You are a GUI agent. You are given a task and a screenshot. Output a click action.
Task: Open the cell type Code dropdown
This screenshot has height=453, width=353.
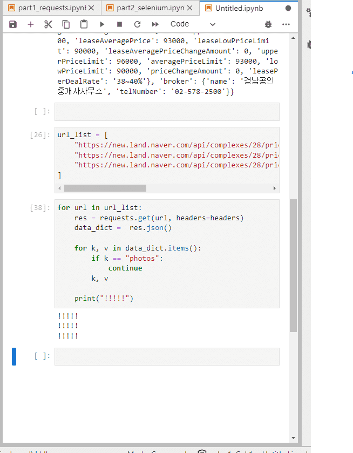(193, 24)
